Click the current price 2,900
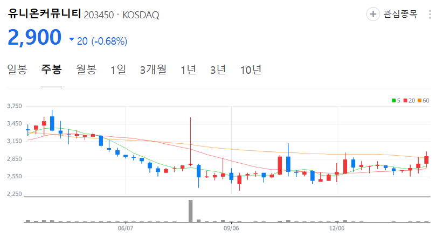The height and width of the screenshot is (237, 436). [x=34, y=37]
